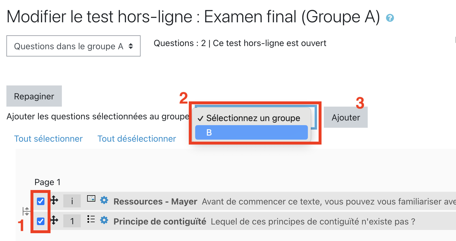Click the number 1 box of Principe de contiguïté
This screenshot has width=456, height=241.
tap(72, 222)
